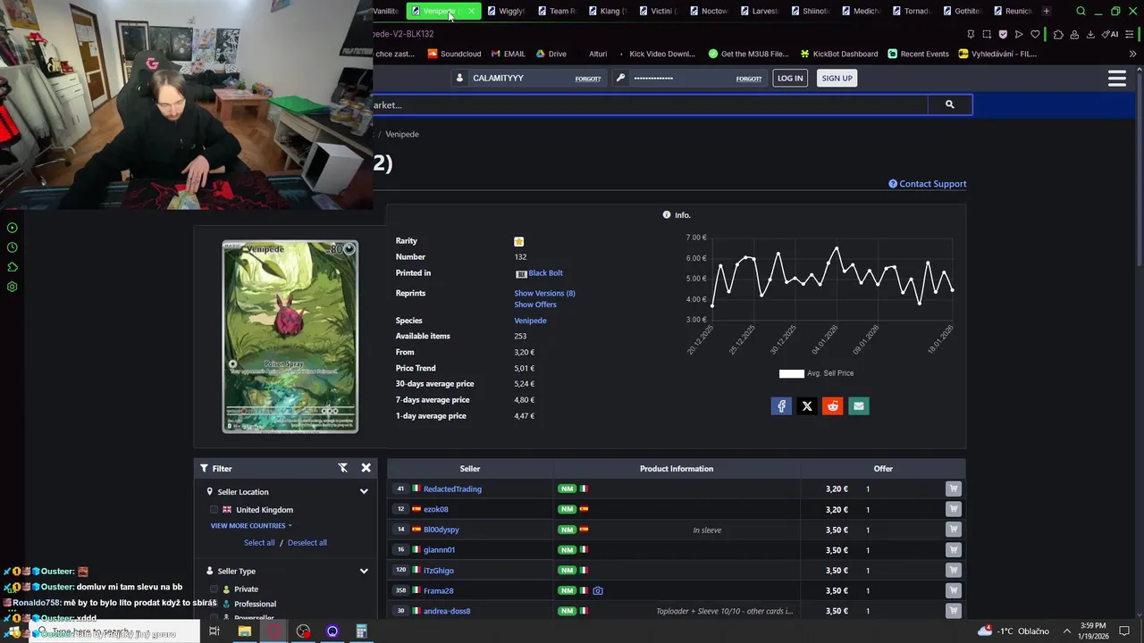Open the browser downloads icon
The image size is (1144, 643).
pos(1090,34)
